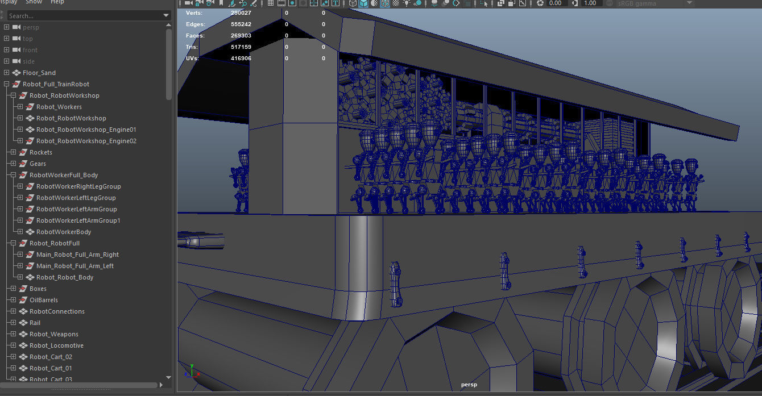
Task: Collapse the RobotWorkerFull_Body group
Action: coord(13,175)
